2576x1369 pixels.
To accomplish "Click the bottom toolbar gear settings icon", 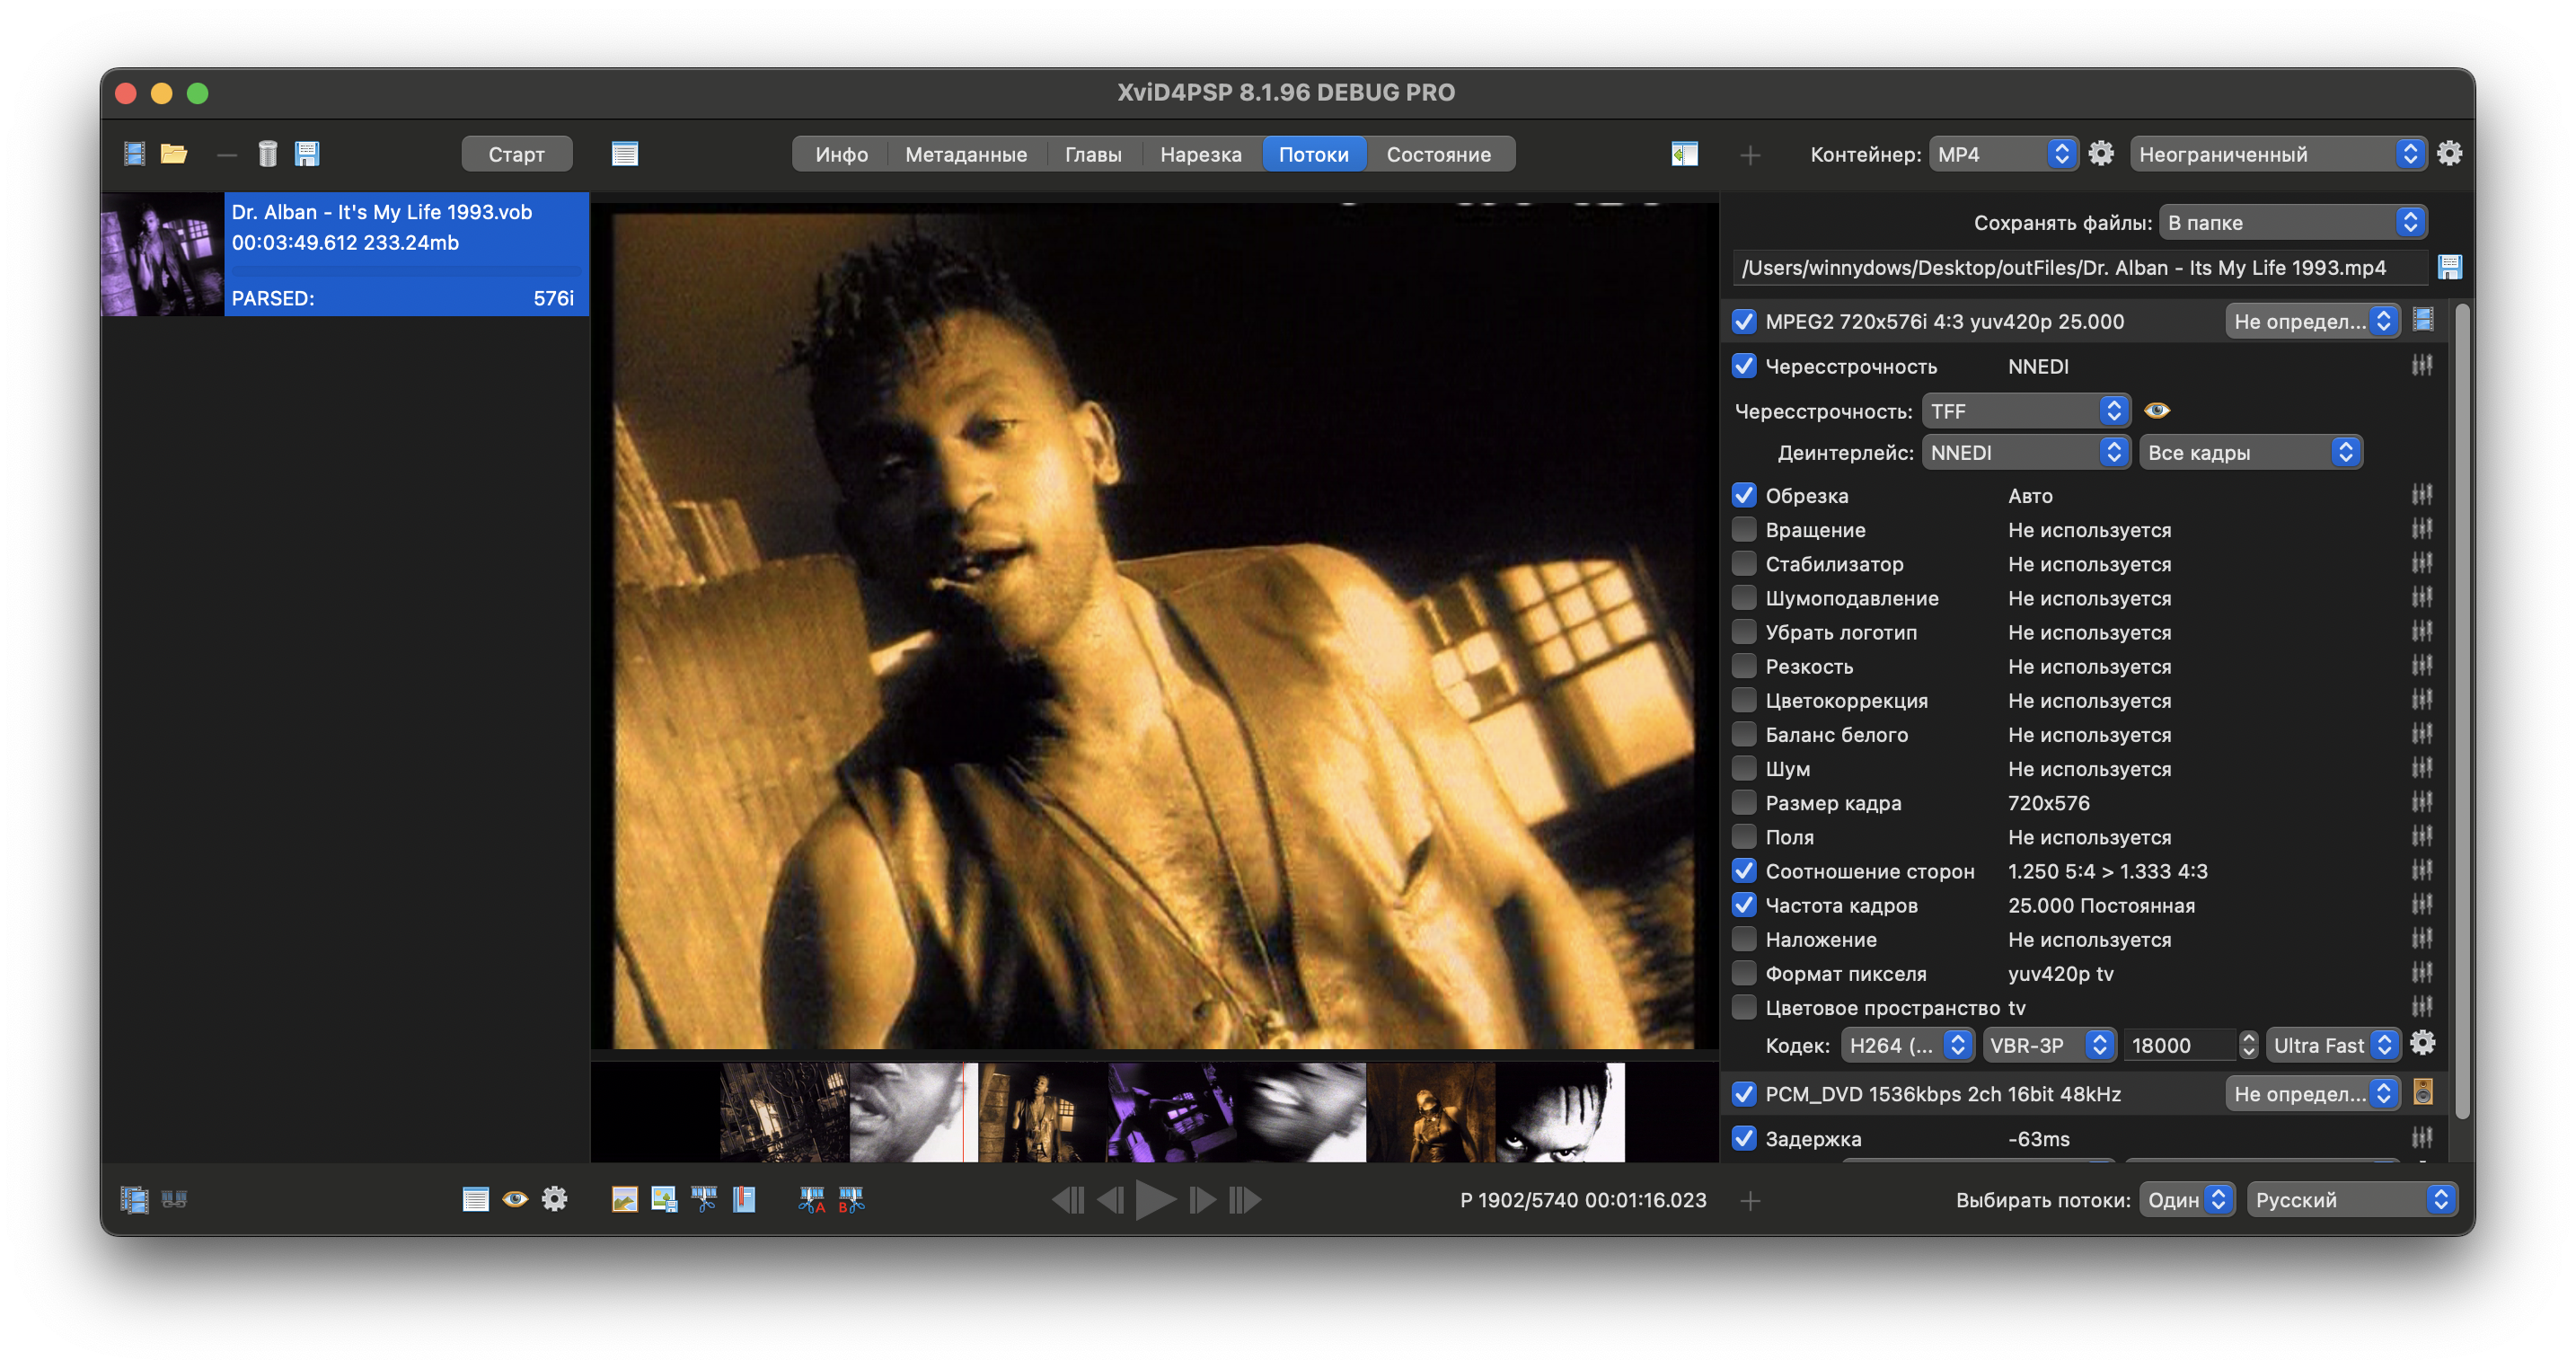I will coord(554,1199).
